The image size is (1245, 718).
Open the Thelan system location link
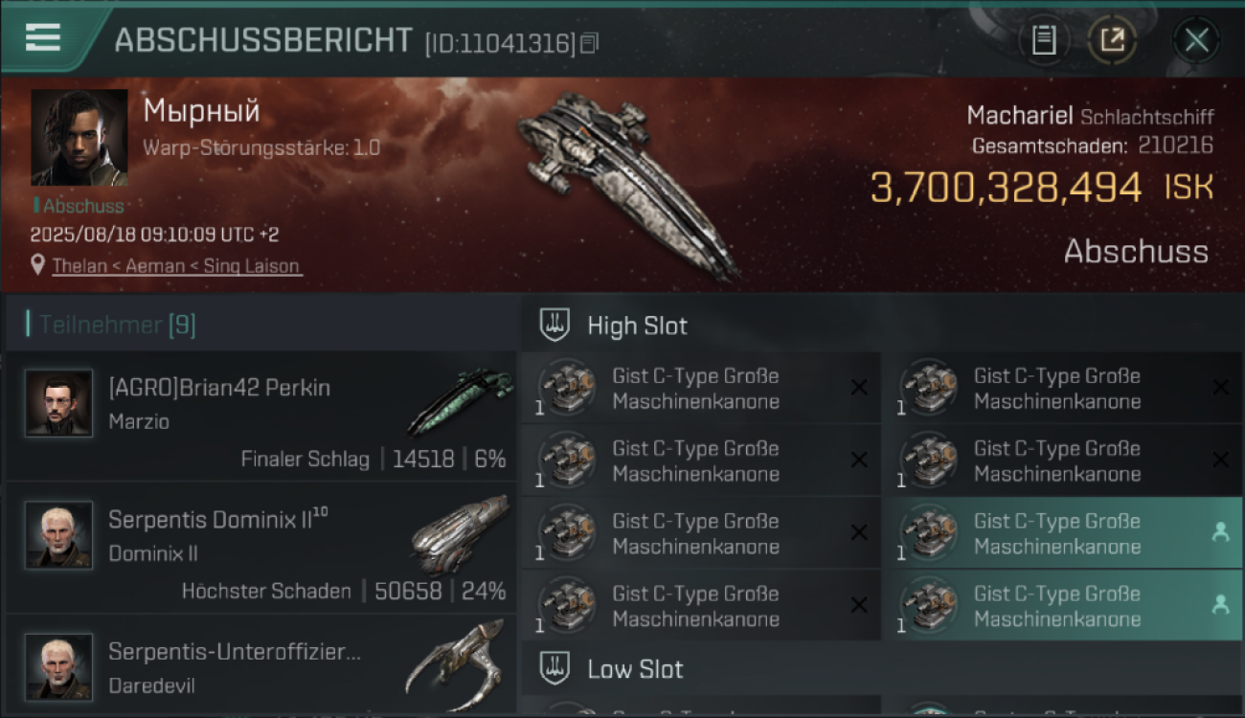[177, 266]
